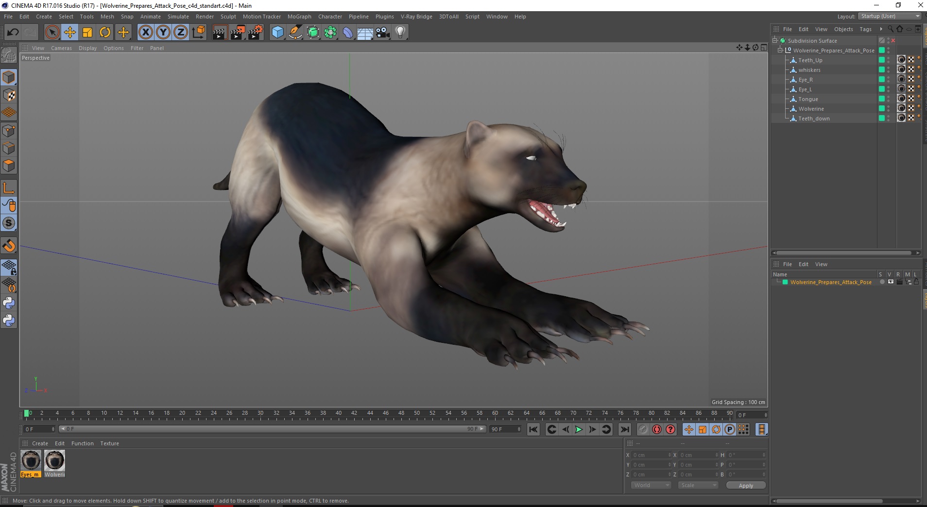Open Scale mode dropdown

(698, 485)
